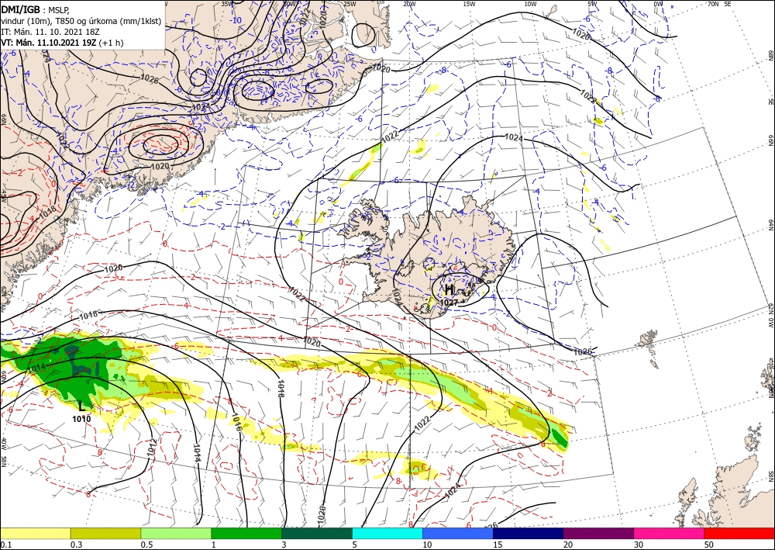The image size is (775, 550).
Task: Select the medium green 1–3 legend block
Action: [246, 533]
